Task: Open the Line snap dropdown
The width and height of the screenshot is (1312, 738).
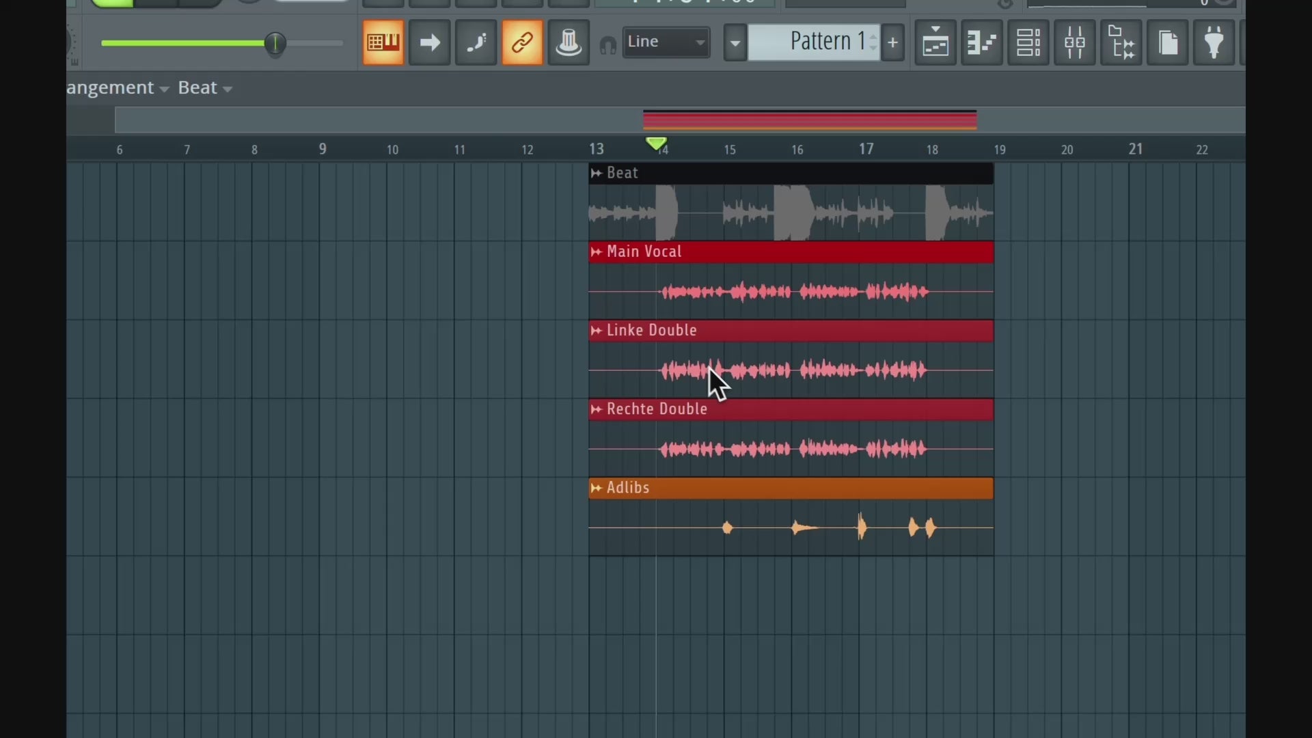Action: (x=666, y=42)
